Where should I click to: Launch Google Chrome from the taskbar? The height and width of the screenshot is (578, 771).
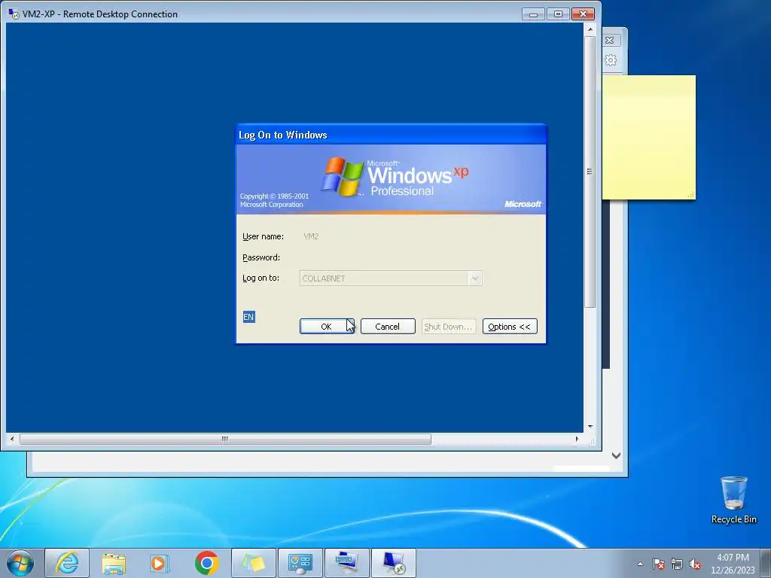[x=206, y=563]
